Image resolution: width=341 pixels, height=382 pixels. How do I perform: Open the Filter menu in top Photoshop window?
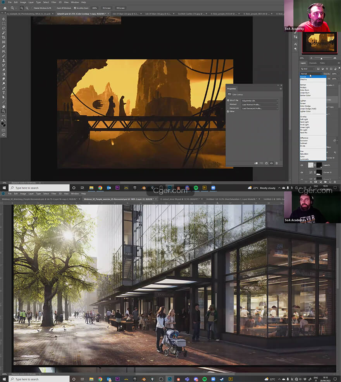[x=54, y=2]
